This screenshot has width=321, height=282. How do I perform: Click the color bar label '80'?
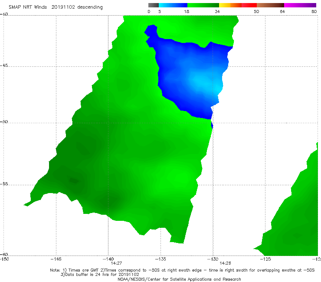pos(314,11)
